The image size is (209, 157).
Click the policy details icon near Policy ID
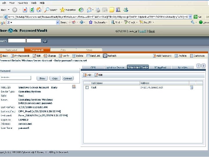tap(74, 87)
